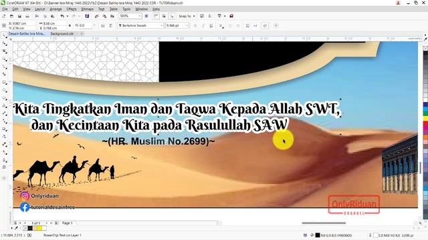428x240 pixels.
Task: Click the Redo arrow icon
Action: [x=73, y=16]
